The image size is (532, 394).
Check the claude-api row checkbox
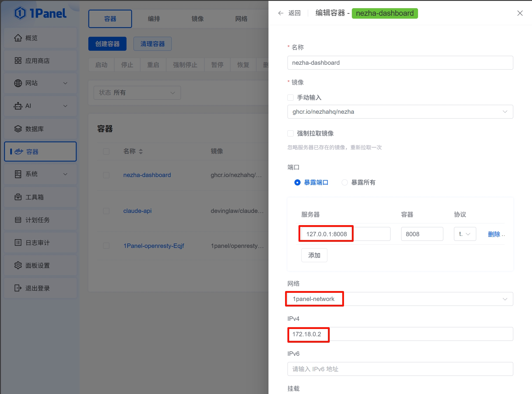106,211
